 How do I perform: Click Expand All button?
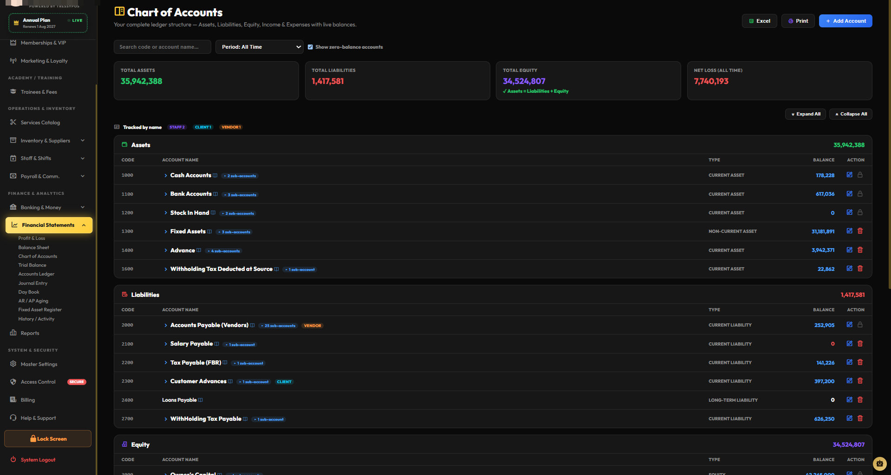pos(805,114)
